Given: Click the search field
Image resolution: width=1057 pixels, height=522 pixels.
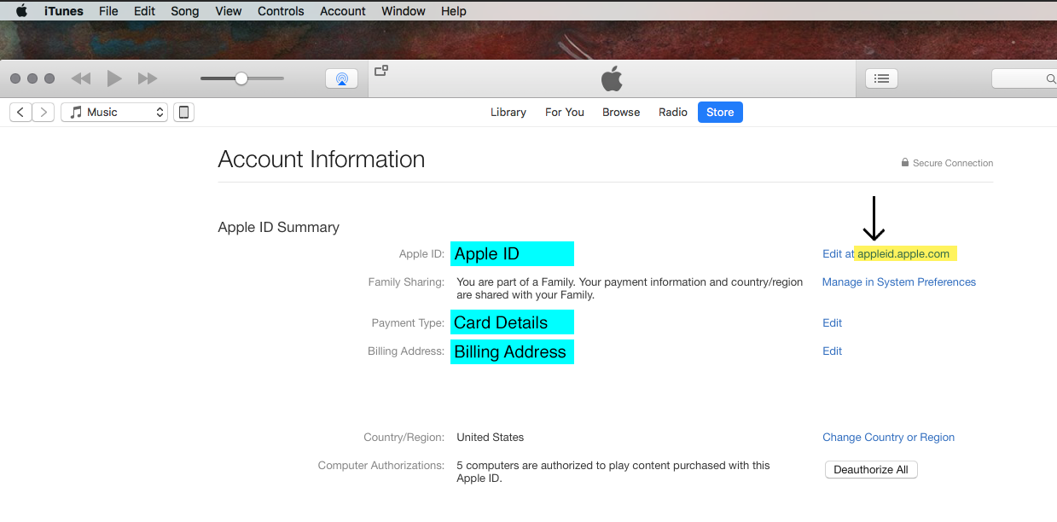Looking at the screenshot, I should pyautogui.click(x=1024, y=78).
